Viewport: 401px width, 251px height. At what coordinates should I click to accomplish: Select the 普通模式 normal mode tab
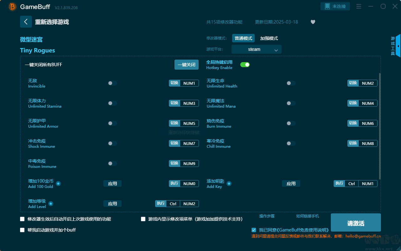[x=243, y=38]
